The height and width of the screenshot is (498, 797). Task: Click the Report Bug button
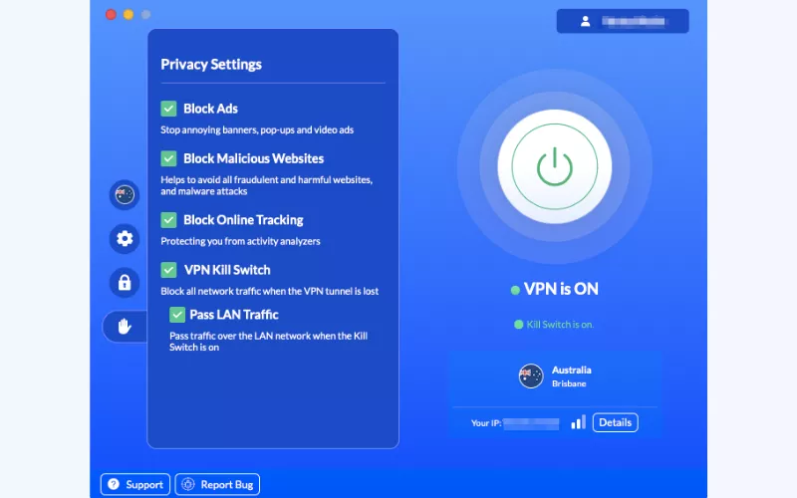point(217,484)
